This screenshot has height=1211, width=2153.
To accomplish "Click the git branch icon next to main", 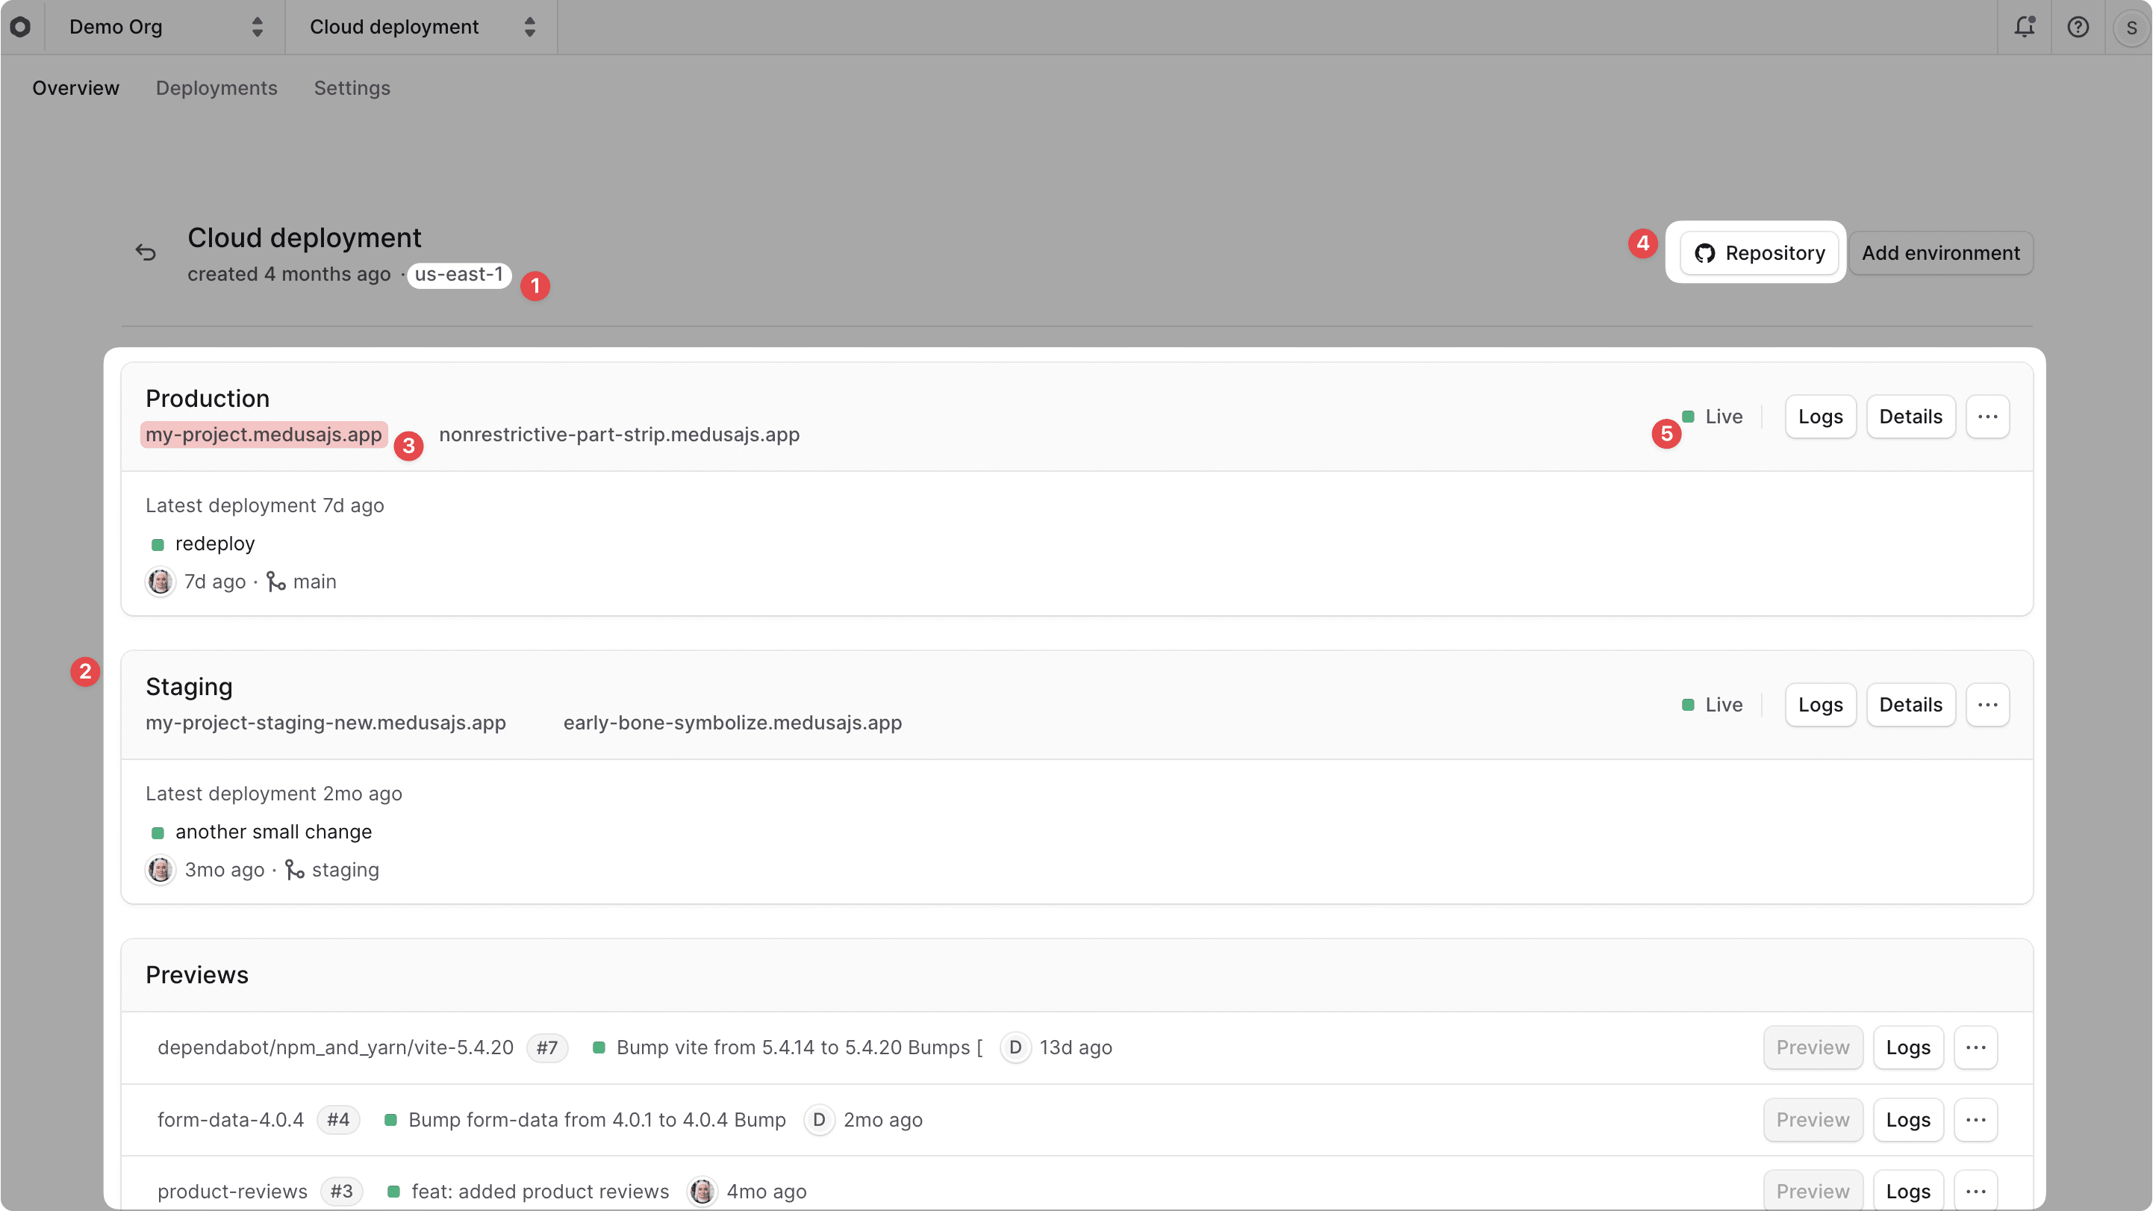I will pyautogui.click(x=275, y=581).
